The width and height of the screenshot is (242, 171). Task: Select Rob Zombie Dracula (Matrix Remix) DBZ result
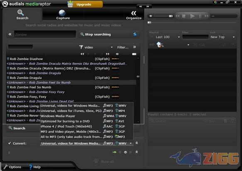71,68
